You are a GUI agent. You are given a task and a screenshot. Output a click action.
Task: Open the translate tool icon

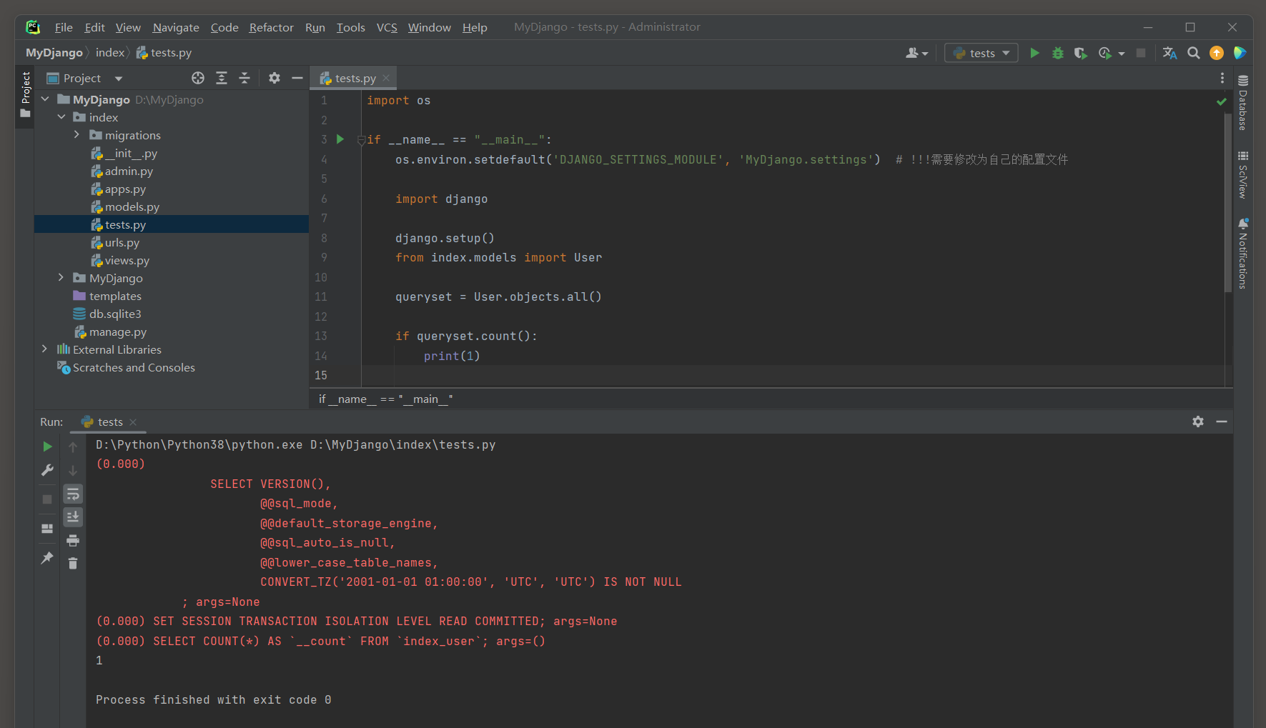pyautogui.click(x=1169, y=53)
